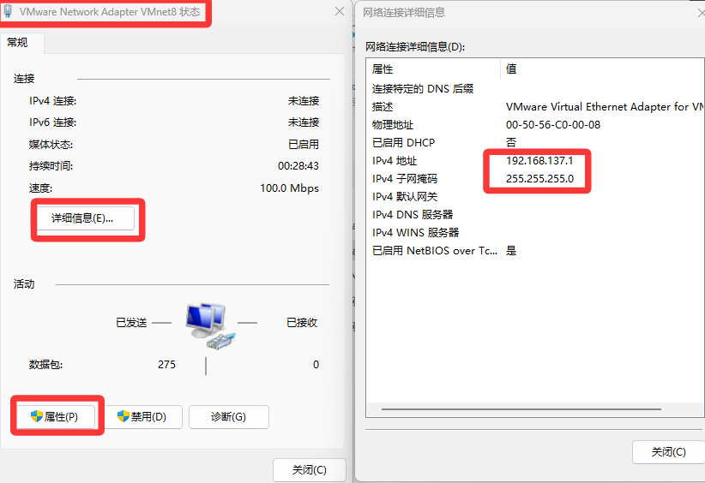Select the IPv4 子网掩码 row

pyautogui.click(x=535, y=179)
